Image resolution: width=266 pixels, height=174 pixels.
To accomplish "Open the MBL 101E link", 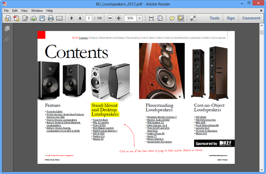I will (201, 123).
